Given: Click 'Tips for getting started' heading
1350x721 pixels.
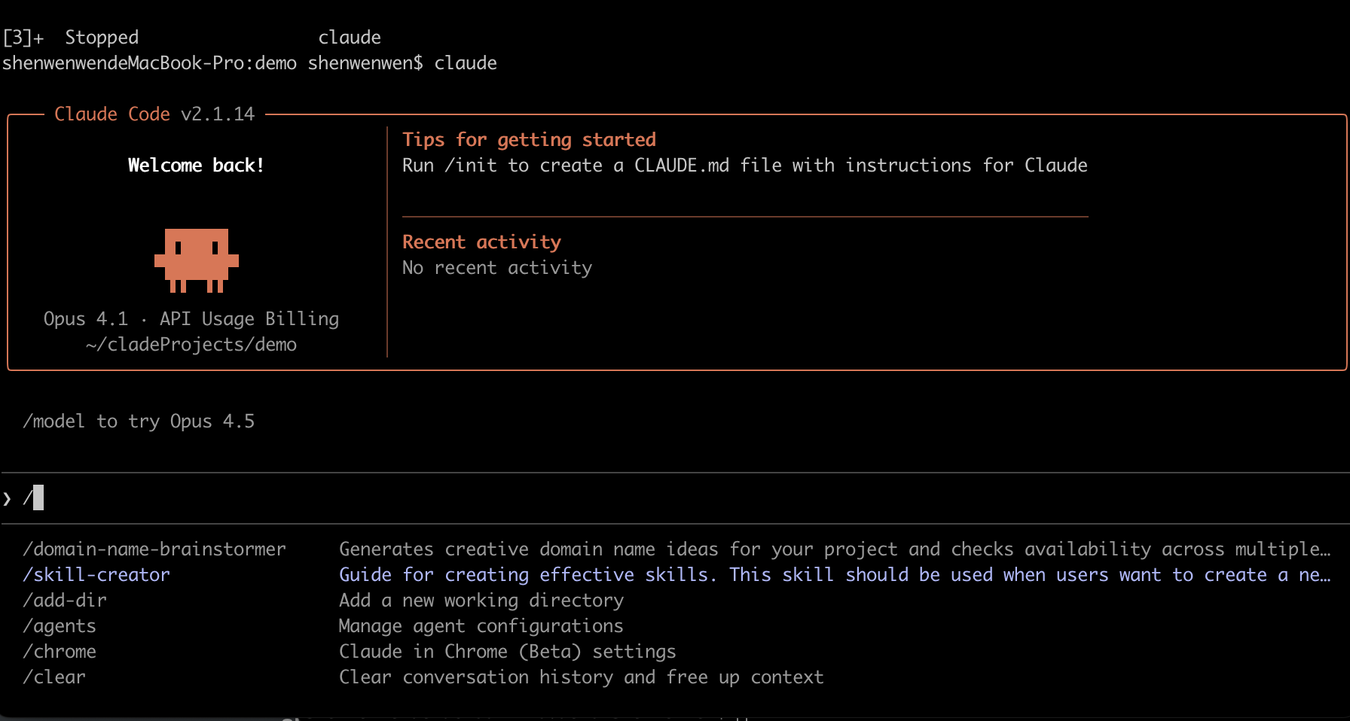Looking at the screenshot, I should [529, 140].
